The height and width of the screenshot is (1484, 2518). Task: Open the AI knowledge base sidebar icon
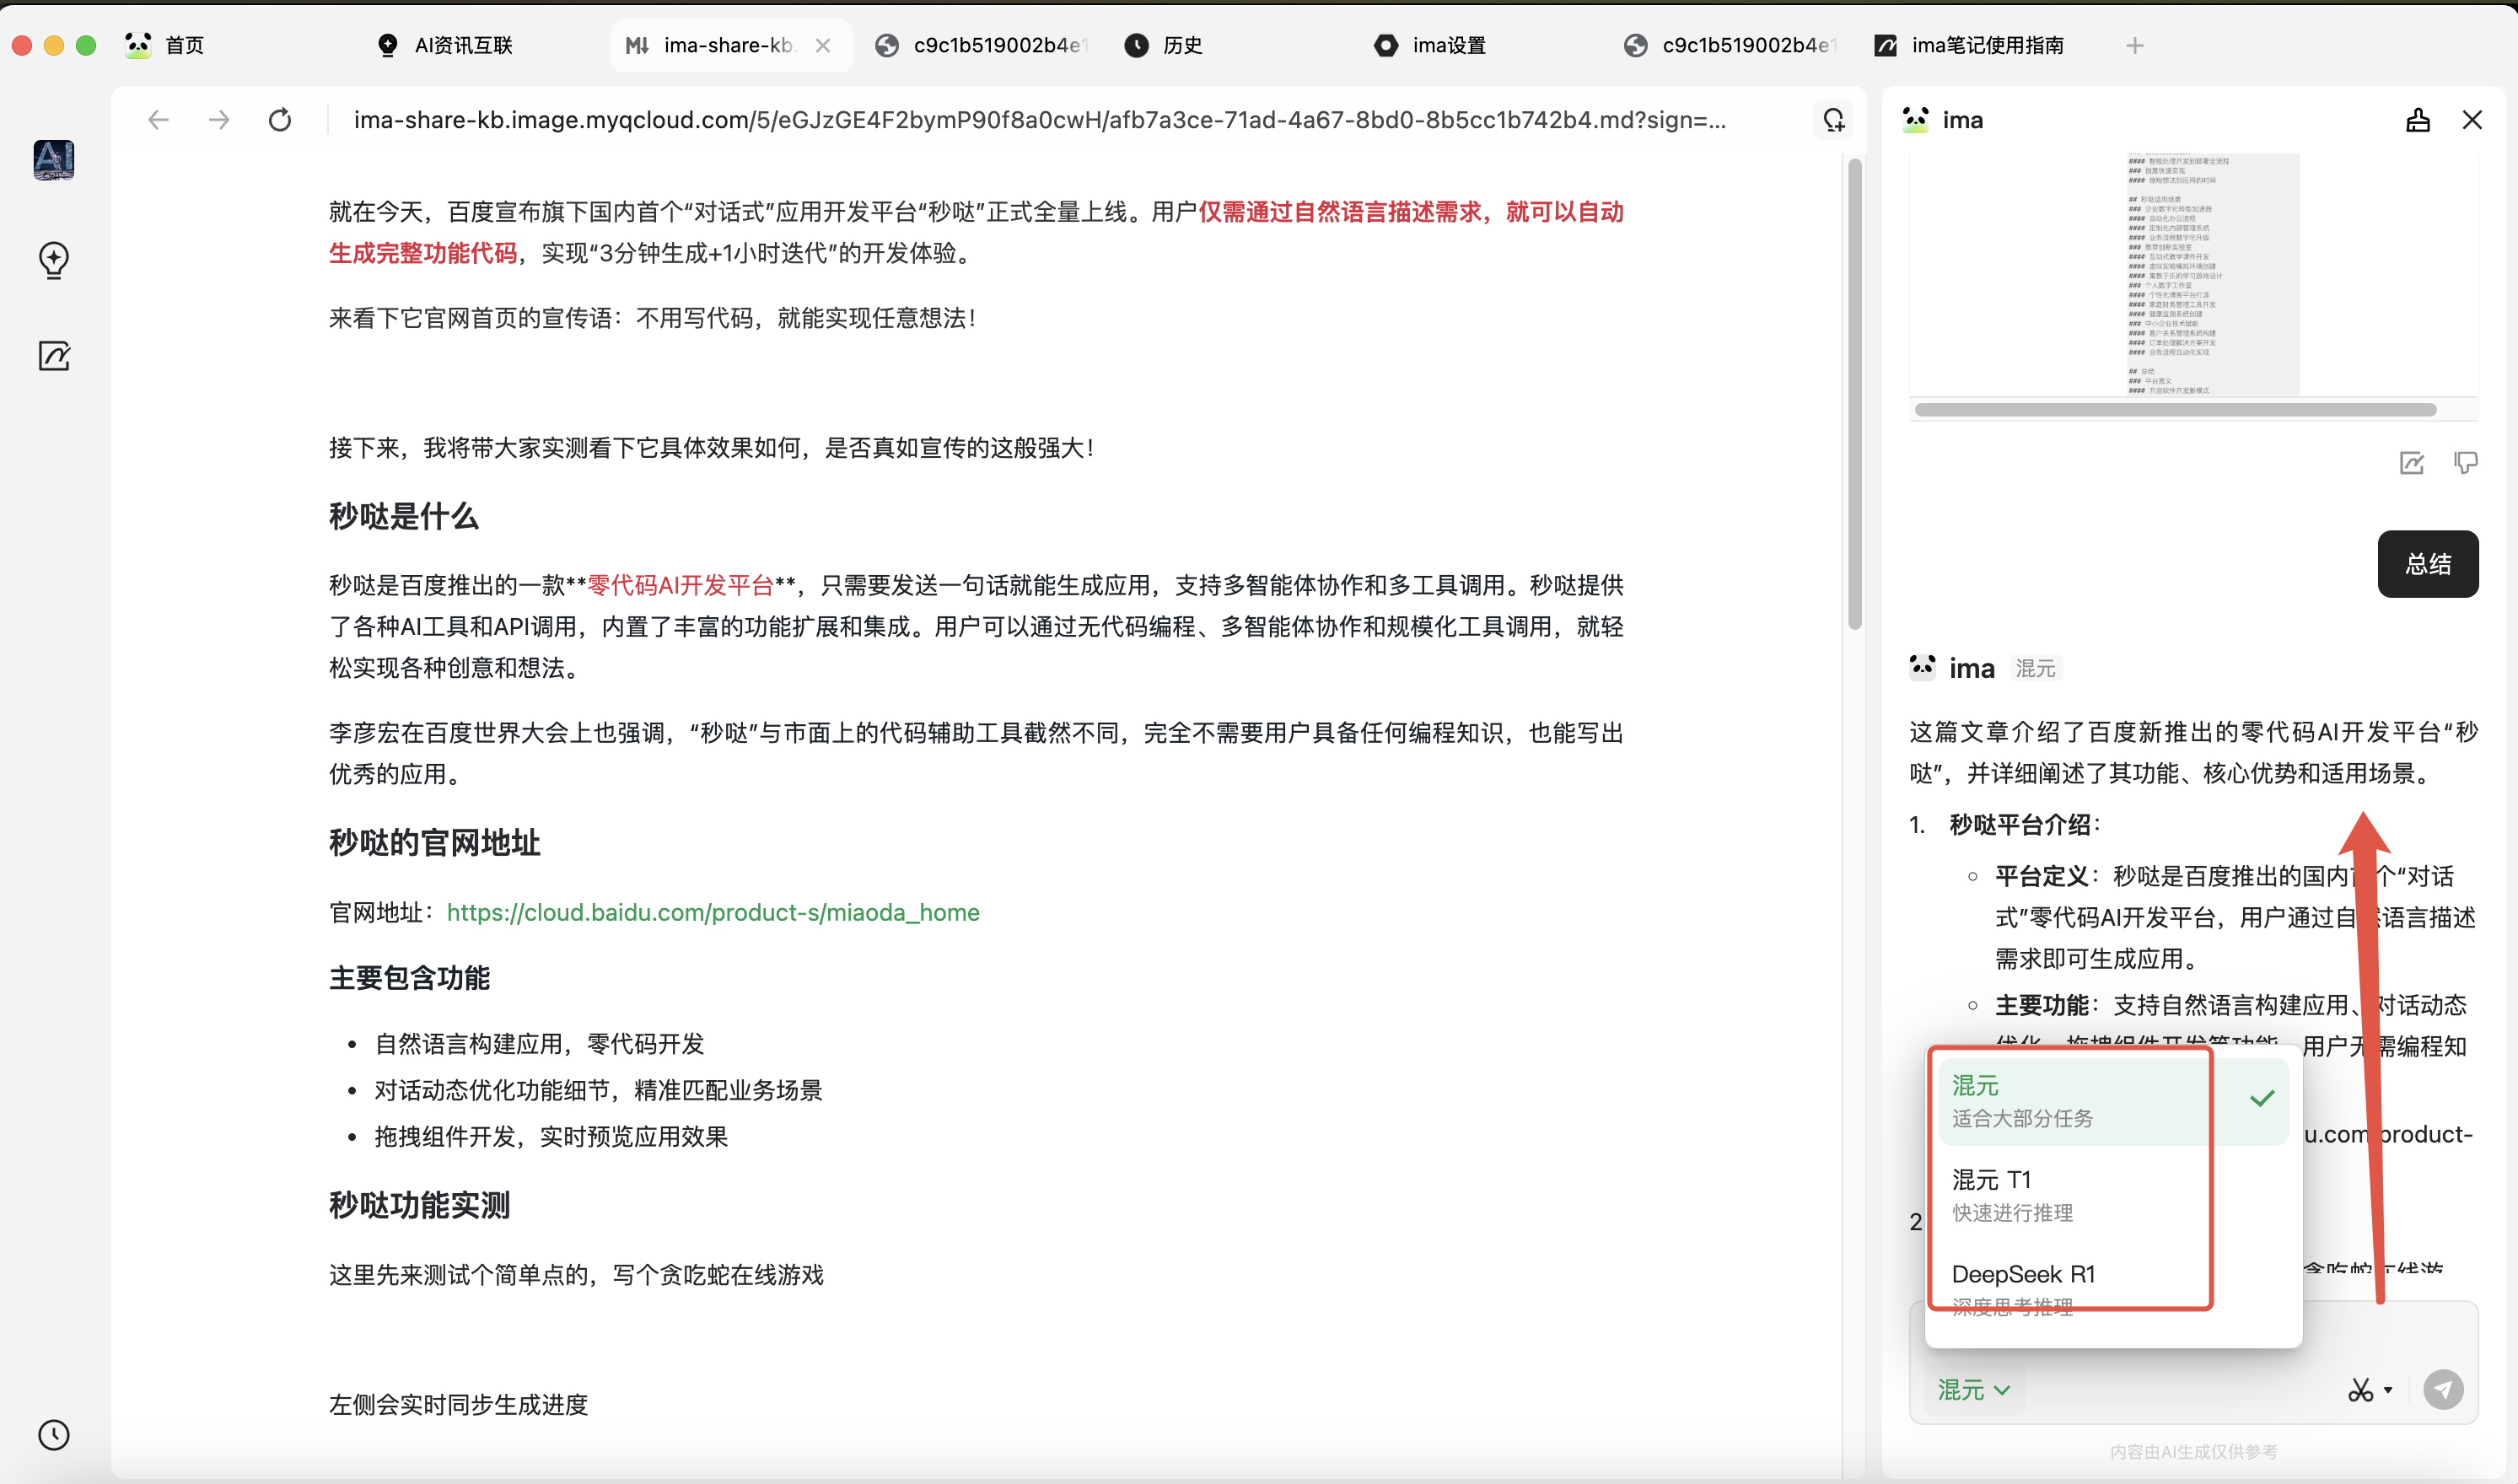point(54,160)
